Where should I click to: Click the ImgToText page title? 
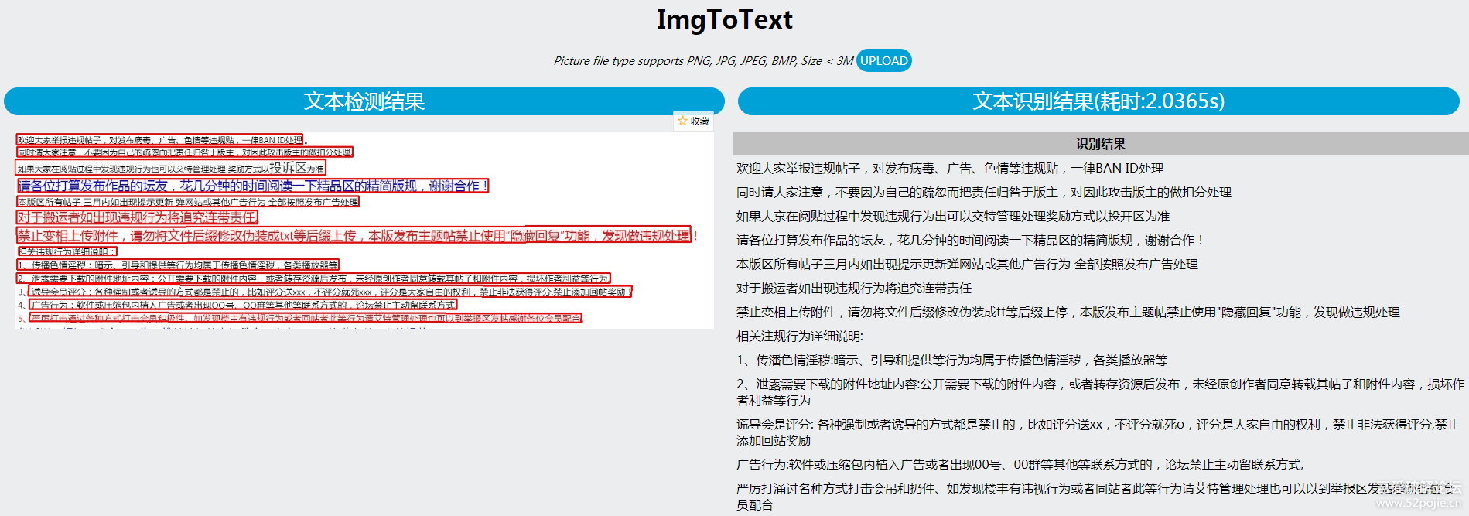pyautogui.click(x=724, y=19)
